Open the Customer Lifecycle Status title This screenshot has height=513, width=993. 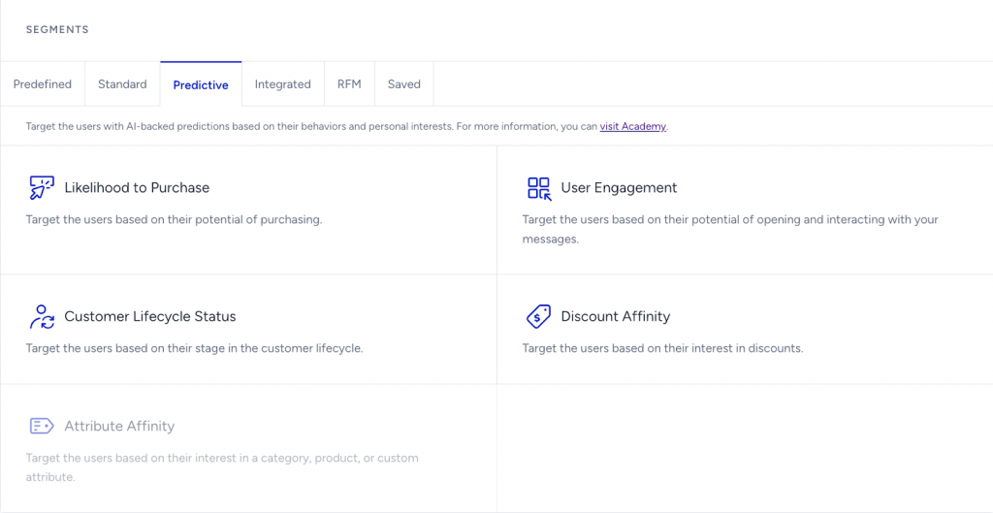(150, 316)
